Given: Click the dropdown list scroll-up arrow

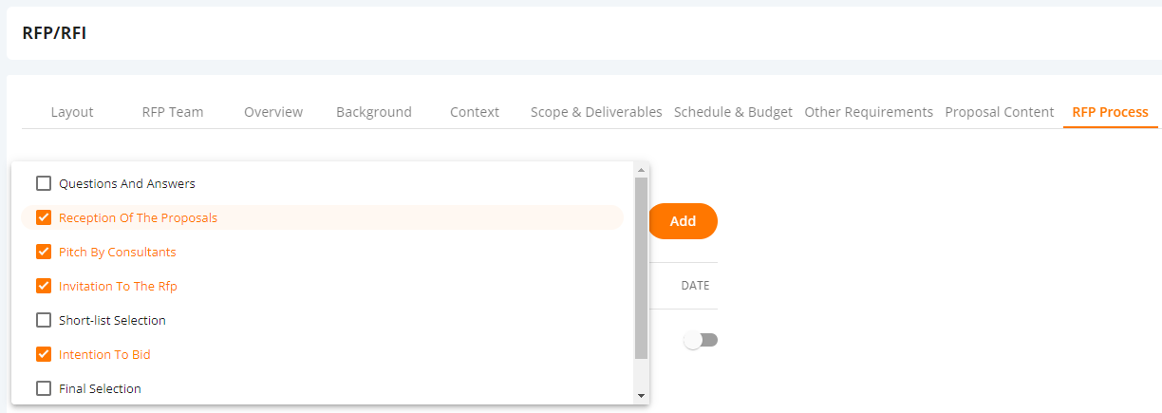Looking at the screenshot, I should point(641,170).
